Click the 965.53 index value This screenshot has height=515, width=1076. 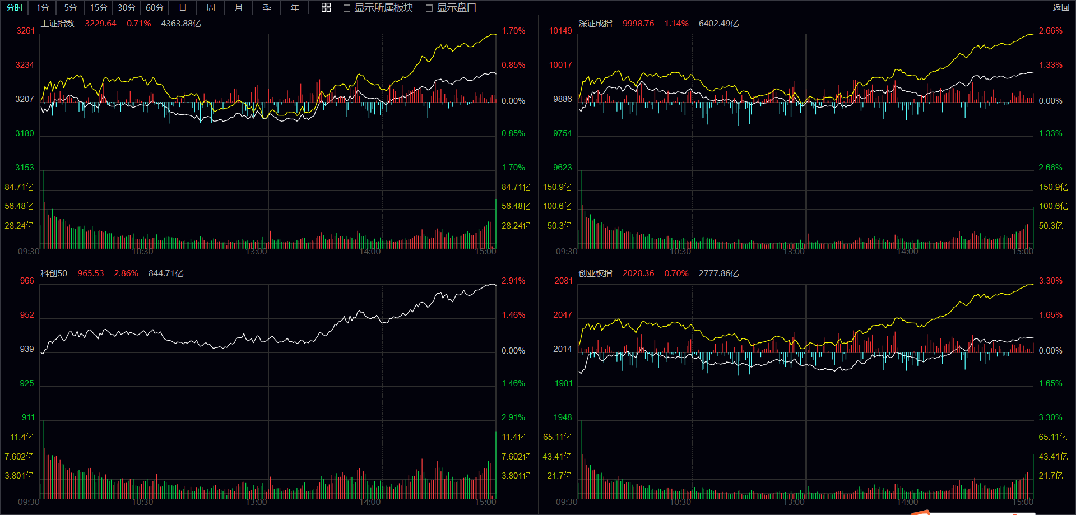point(91,273)
